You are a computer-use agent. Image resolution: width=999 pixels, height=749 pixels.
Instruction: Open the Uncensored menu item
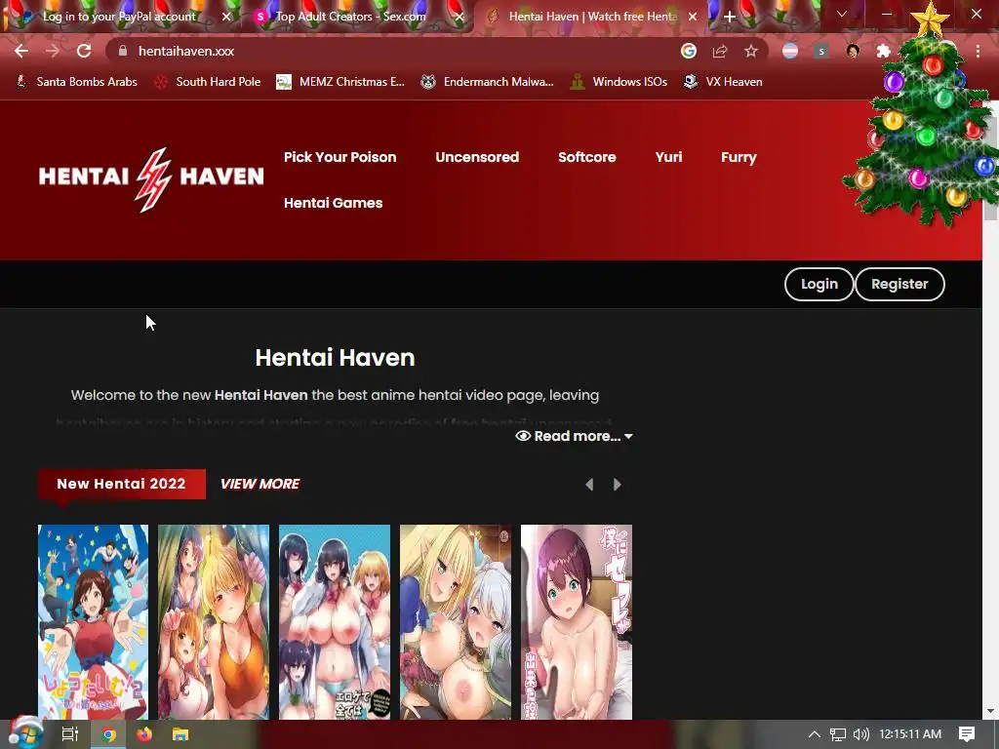pyautogui.click(x=476, y=157)
